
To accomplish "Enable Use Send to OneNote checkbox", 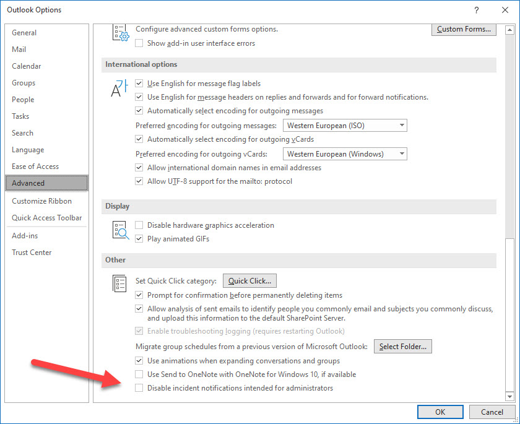I will (x=139, y=374).
